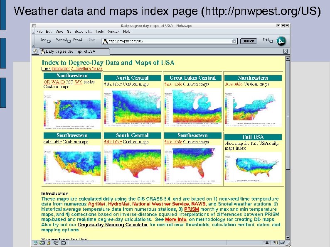This screenshot has height=247, width=330.
Task: Open Southeastern data table link
Action: (173, 142)
